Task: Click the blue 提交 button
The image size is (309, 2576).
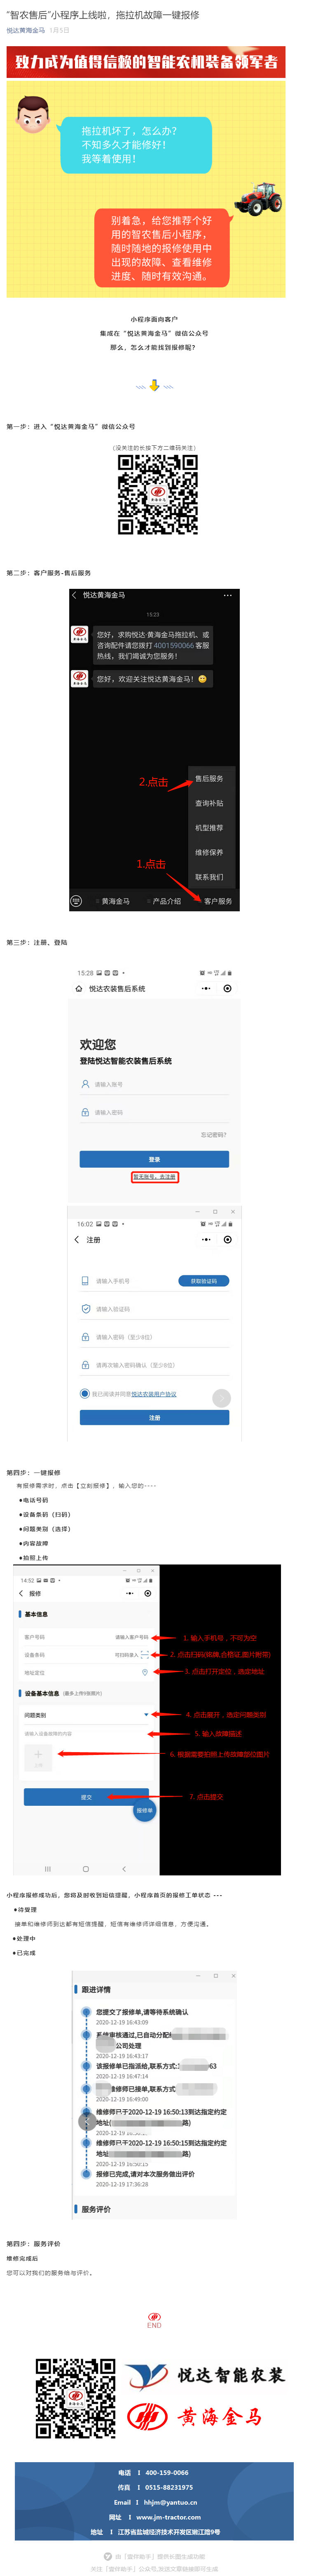Action: tap(86, 1797)
